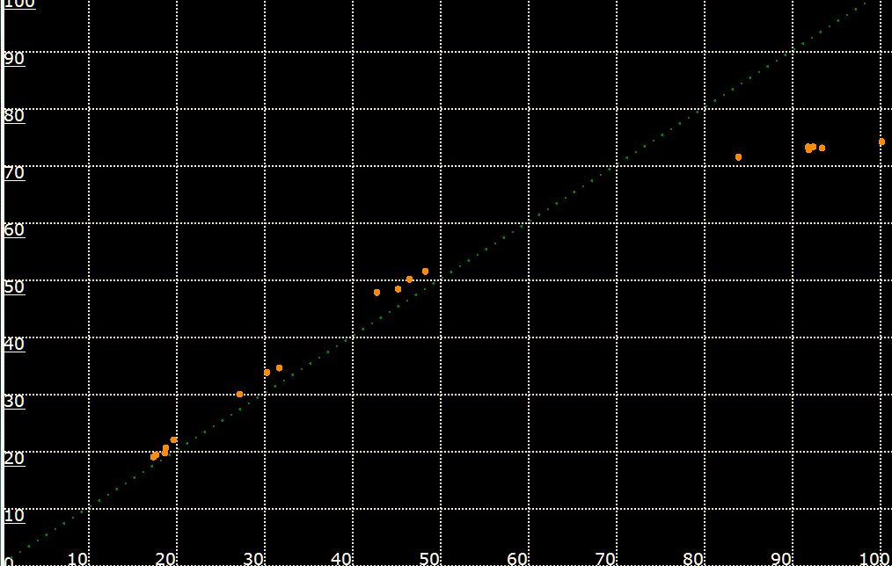The height and width of the screenshot is (566, 892).
Task: Click the x-axis label 10
Action: 77,558
